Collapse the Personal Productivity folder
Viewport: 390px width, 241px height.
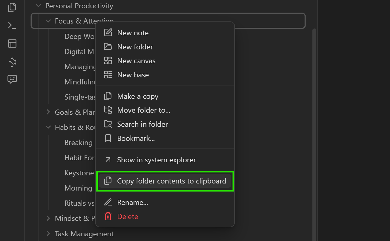tap(38, 5)
